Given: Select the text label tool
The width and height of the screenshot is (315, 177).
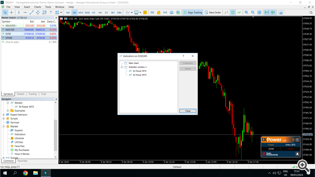Looking at the screenshot, I should pos(51,13).
